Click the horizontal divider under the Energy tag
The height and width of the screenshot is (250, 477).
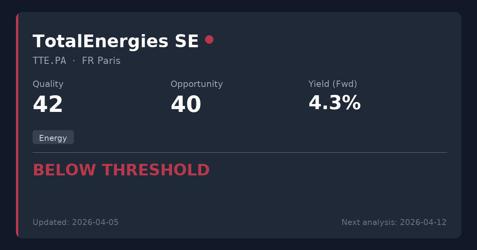coord(240,152)
